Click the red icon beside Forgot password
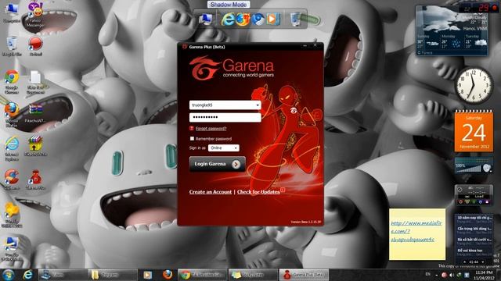Screen dimensions: 501x281 (191, 128)
